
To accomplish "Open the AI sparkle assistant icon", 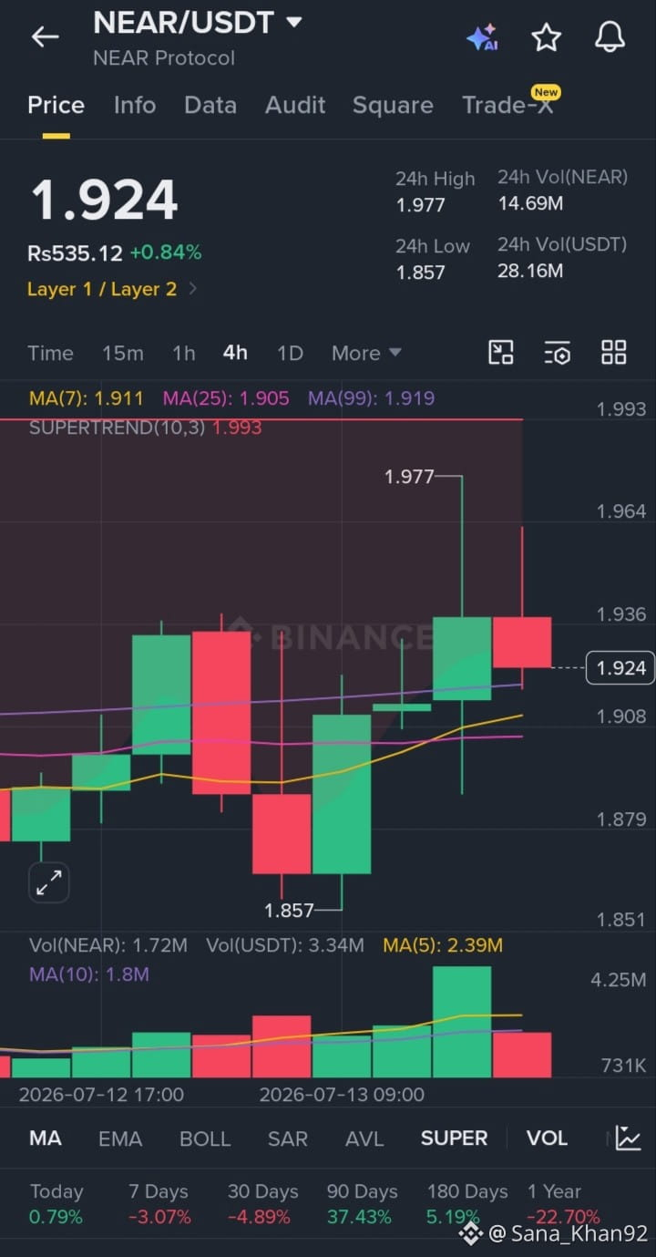I will [x=482, y=37].
